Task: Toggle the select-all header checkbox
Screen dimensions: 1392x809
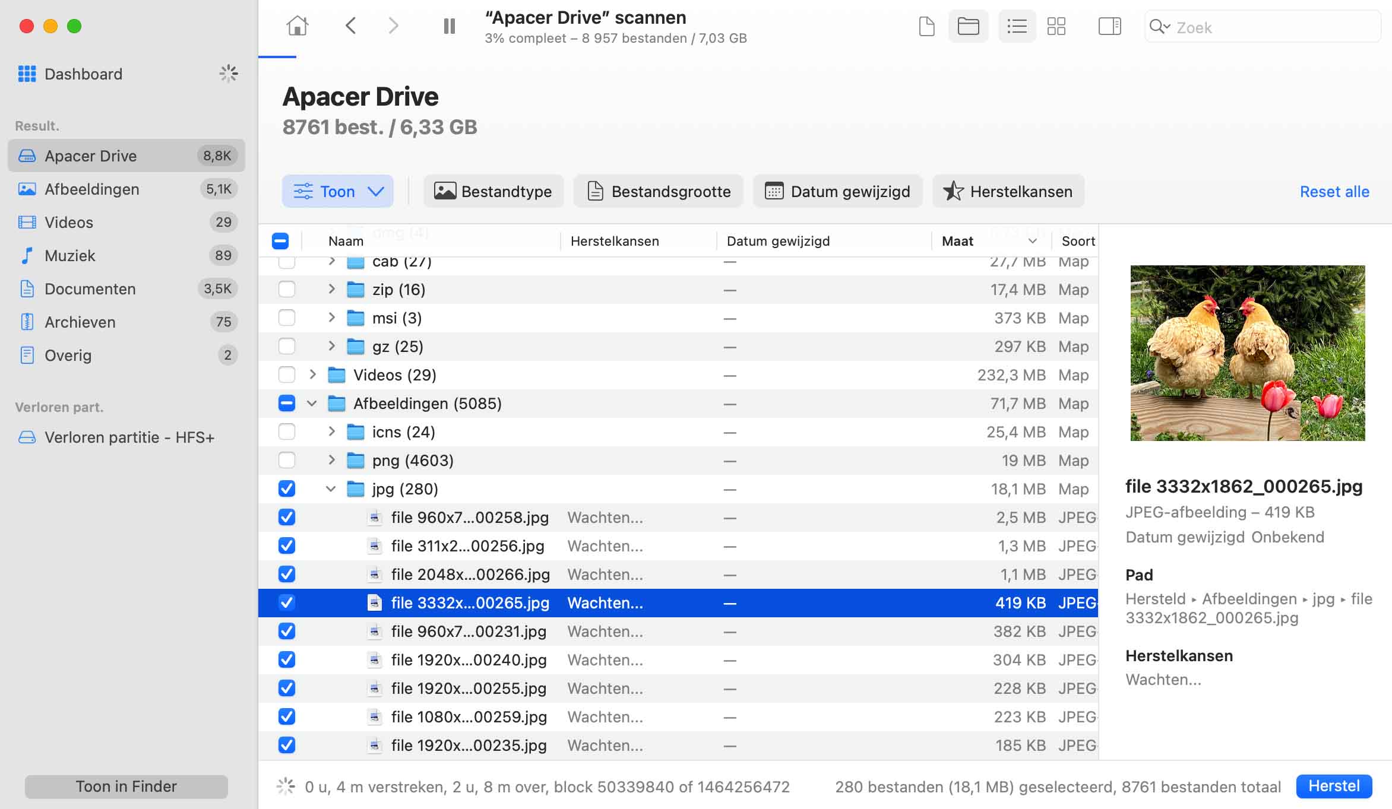Action: [280, 241]
